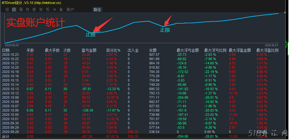Switch to the 季 quarterly tab

[34, 9]
